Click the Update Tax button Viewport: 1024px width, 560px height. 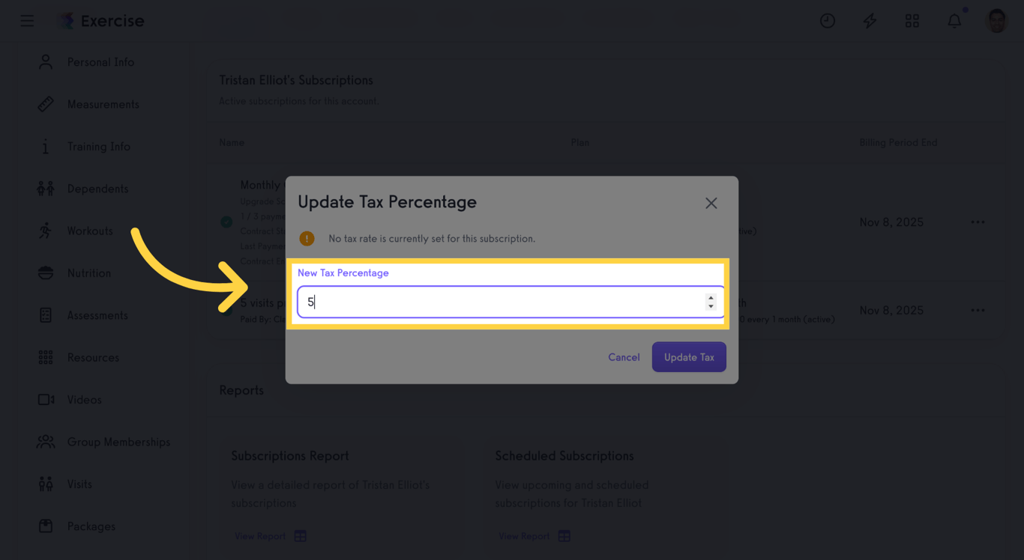pyautogui.click(x=688, y=357)
